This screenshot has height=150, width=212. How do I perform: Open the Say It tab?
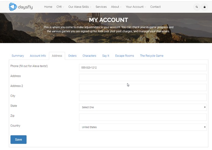coord(106,56)
